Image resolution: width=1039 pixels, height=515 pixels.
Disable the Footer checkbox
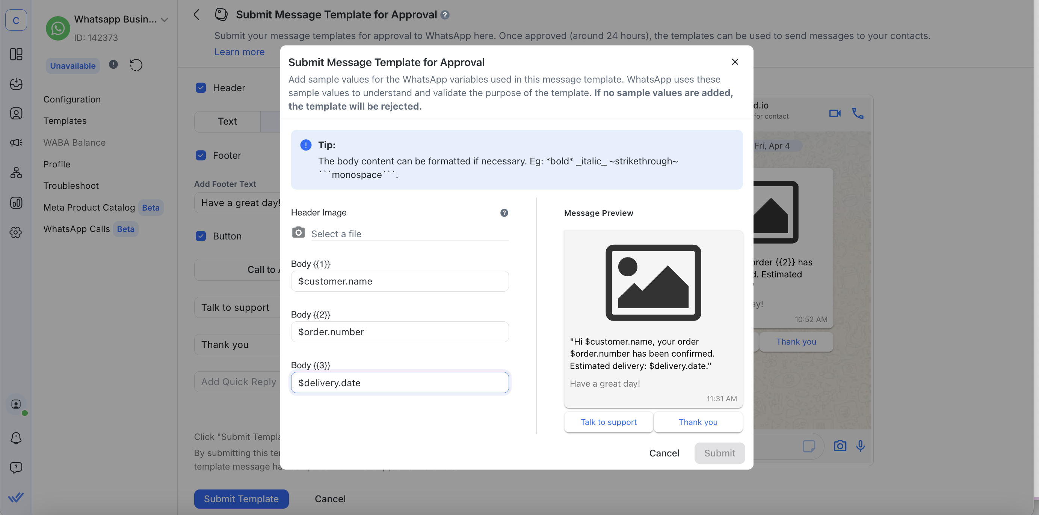point(201,155)
